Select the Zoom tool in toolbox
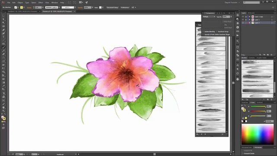This screenshot has height=156, width=277. pyautogui.click(x=3, y=111)
